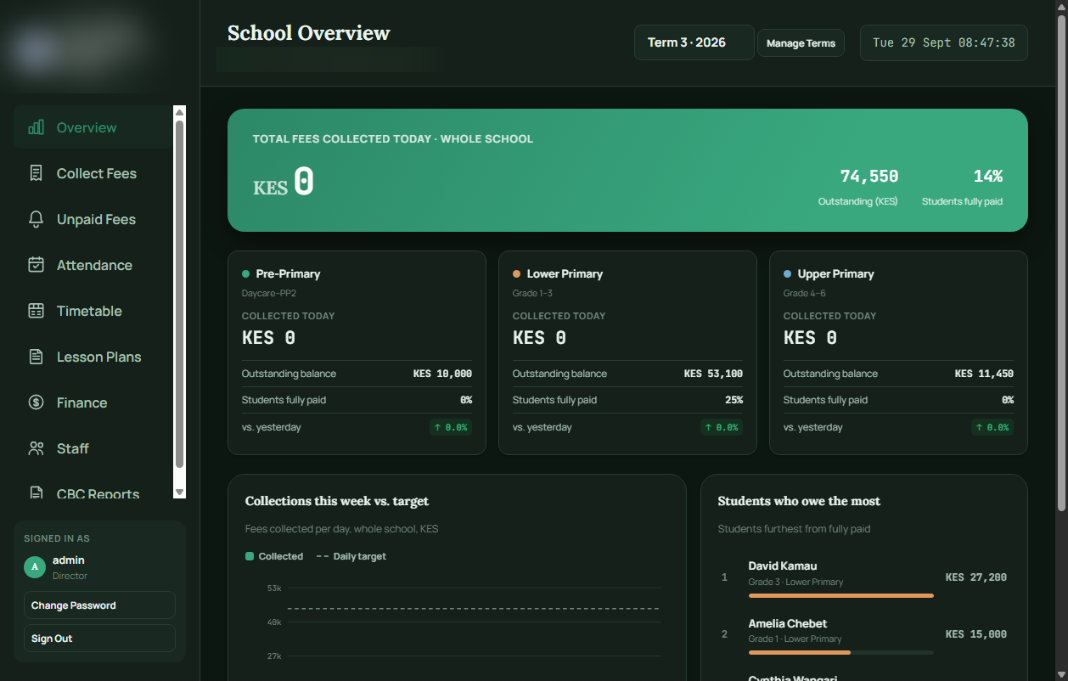Click the 53k chart axis label
This screenshot has width=1068, height=681.
point(274,588)
